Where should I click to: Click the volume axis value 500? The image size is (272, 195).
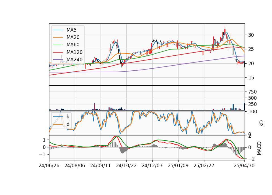coord(252,98)
